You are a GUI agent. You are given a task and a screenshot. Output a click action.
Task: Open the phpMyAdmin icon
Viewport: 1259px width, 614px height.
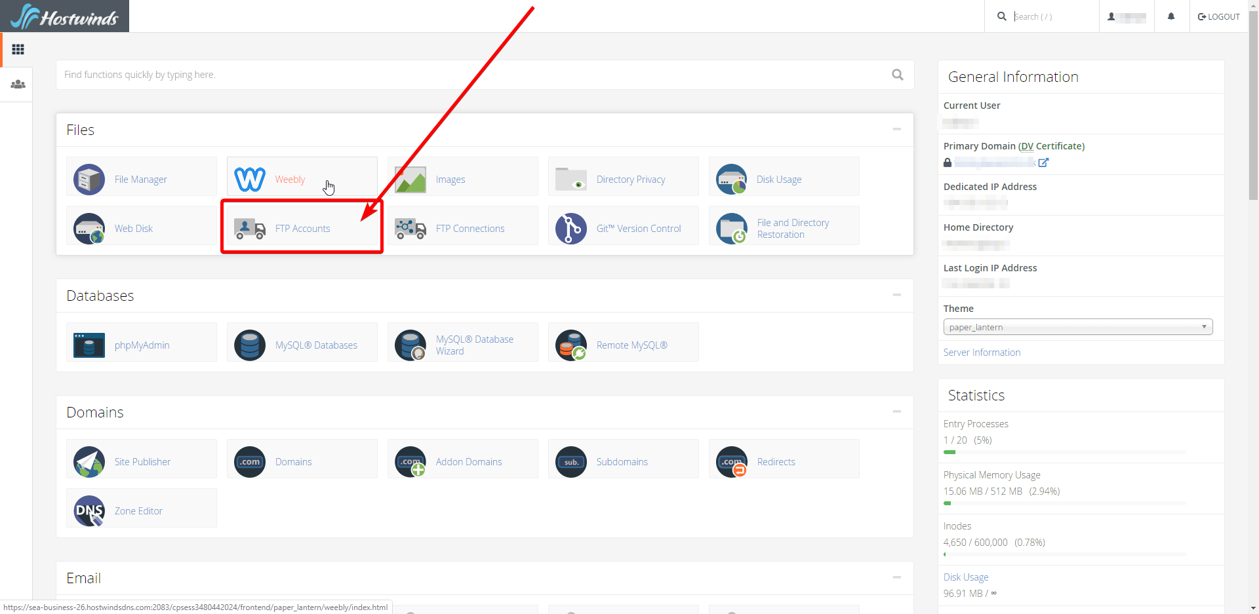coord(89,345)
